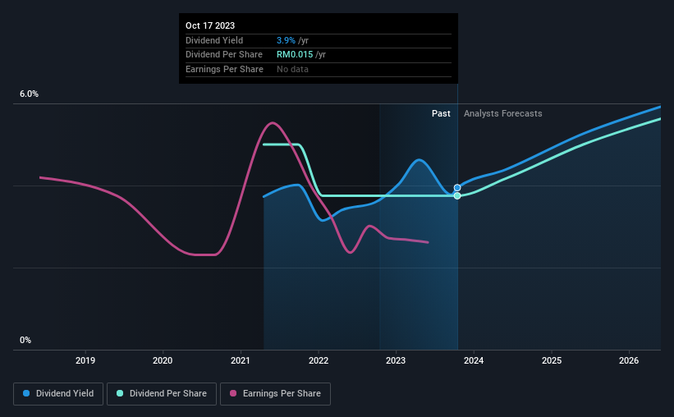Click the blue Dividend Yield data point marker
The image size is (674, 417).
pos(457,188)
